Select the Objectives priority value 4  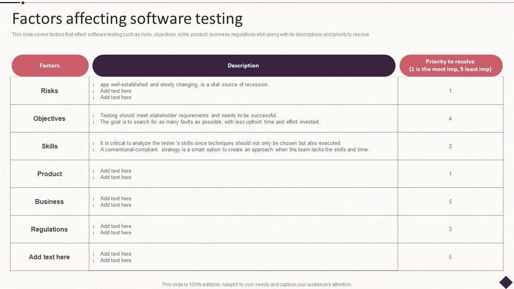(450, 118)
